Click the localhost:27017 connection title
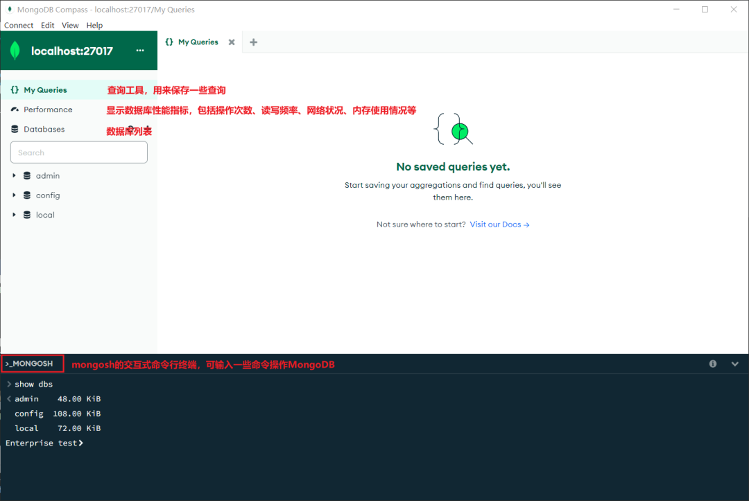749x501 pixels. pos(72,51)
